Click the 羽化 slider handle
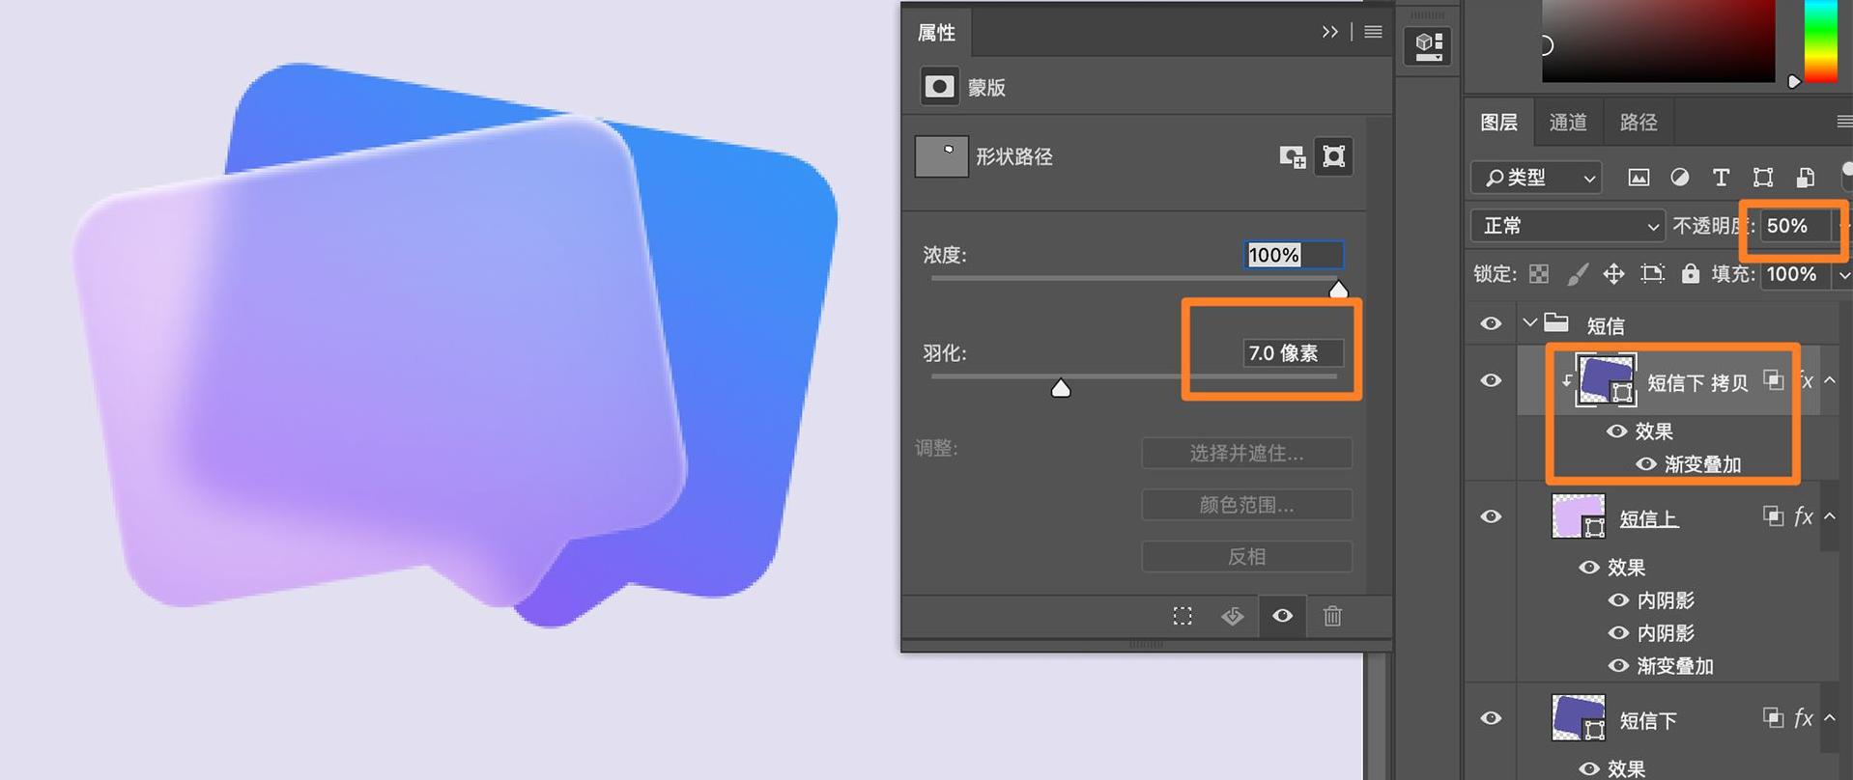Viewport: 1853px width, 780px height. pos(1061,388)
